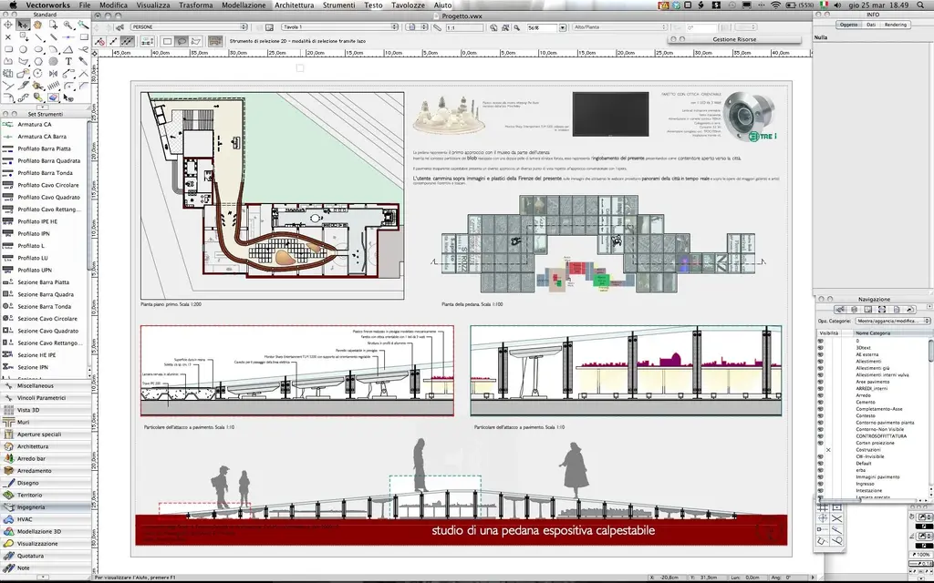Select the Rotate tool
The width and height of the screenshot is (934, 583).
pos(37,73)
